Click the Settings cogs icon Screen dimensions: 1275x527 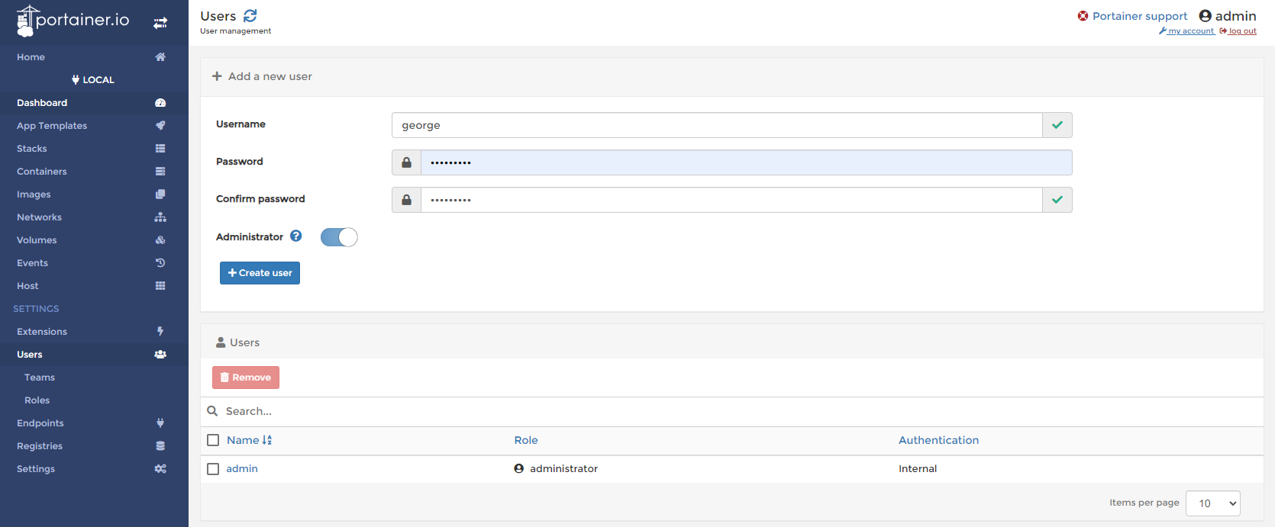pyautogui.click(x=160, y=469)
